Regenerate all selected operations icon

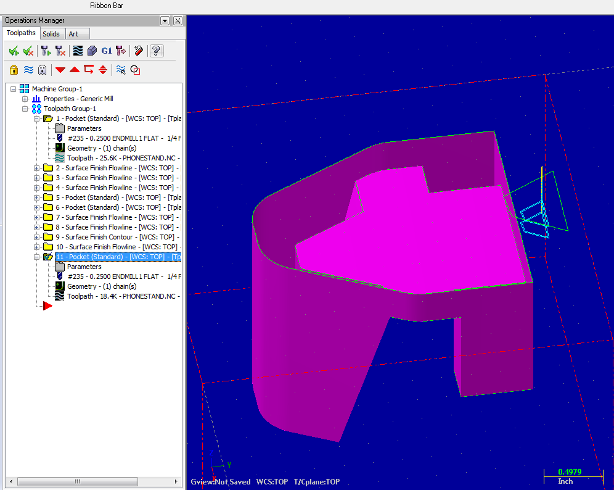(46, 51)
